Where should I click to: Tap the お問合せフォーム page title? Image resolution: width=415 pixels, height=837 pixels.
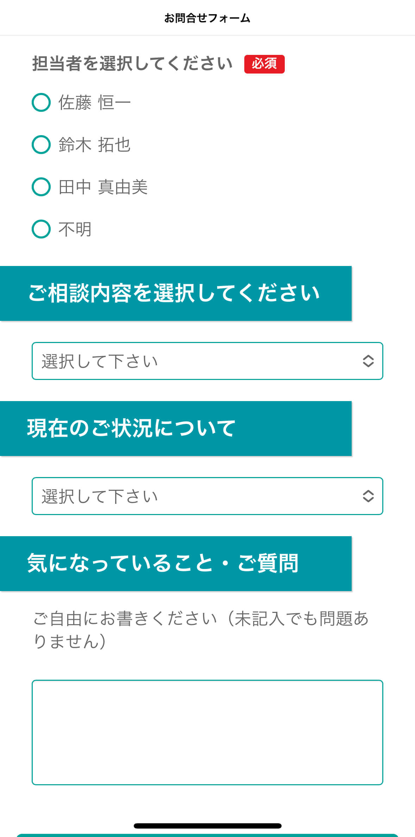click(x=207, y=18)
